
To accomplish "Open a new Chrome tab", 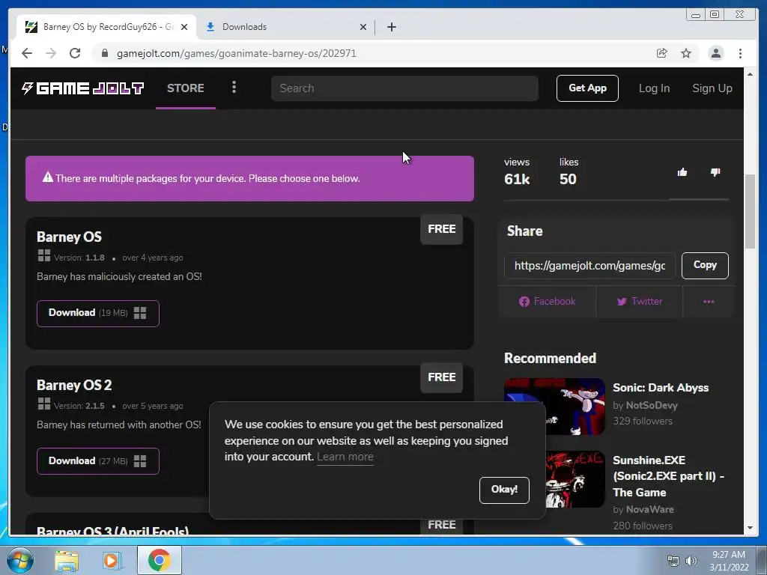I will pyautogui.click(x=391, y=27).
